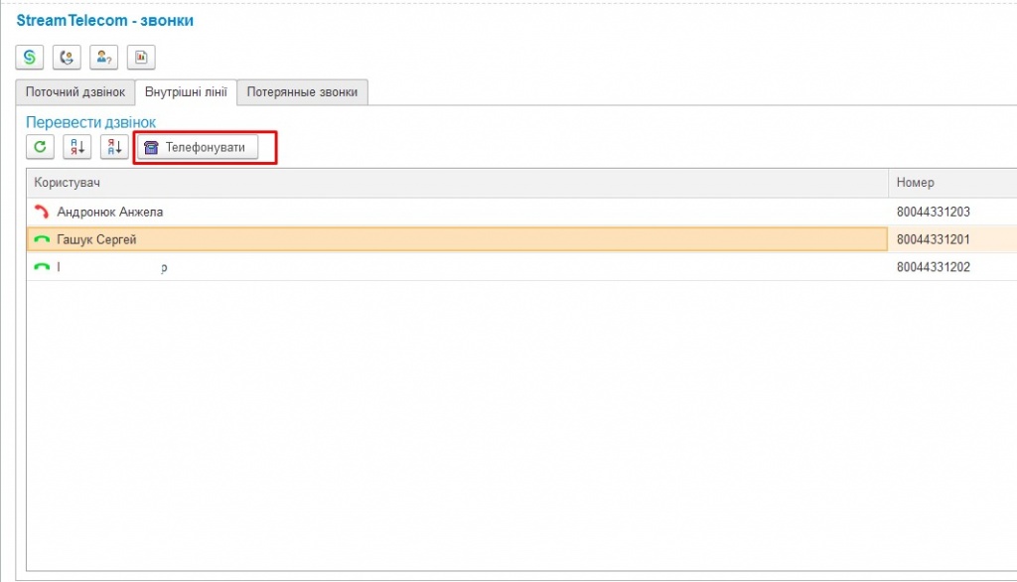Click the Номер column header

pos(952,183)
